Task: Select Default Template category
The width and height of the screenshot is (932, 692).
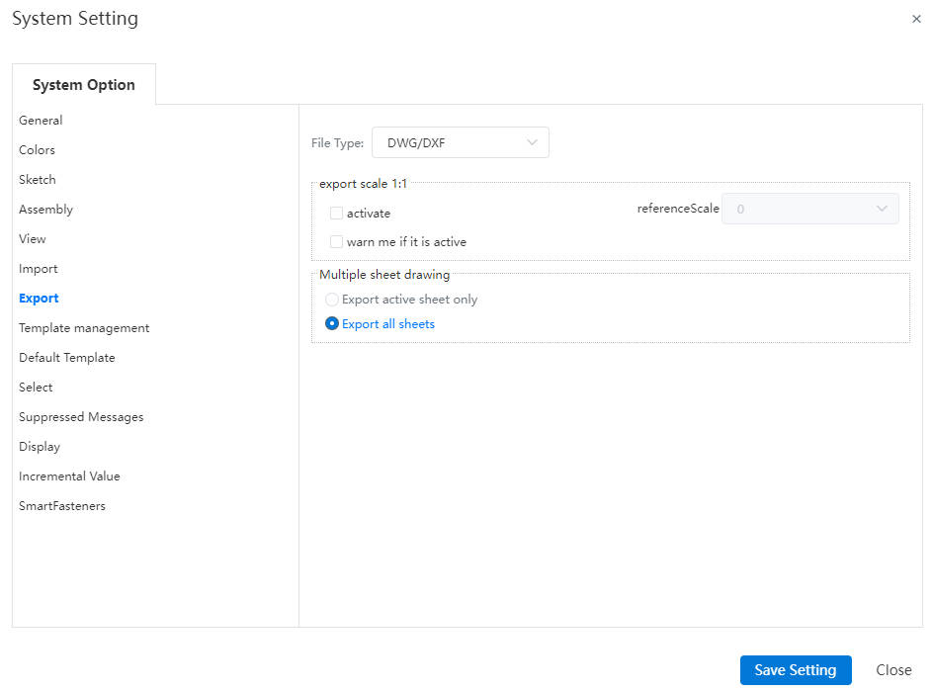Action: coord(66,358)
